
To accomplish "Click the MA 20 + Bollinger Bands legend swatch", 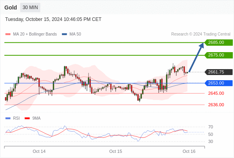I will tap(8, 34).
